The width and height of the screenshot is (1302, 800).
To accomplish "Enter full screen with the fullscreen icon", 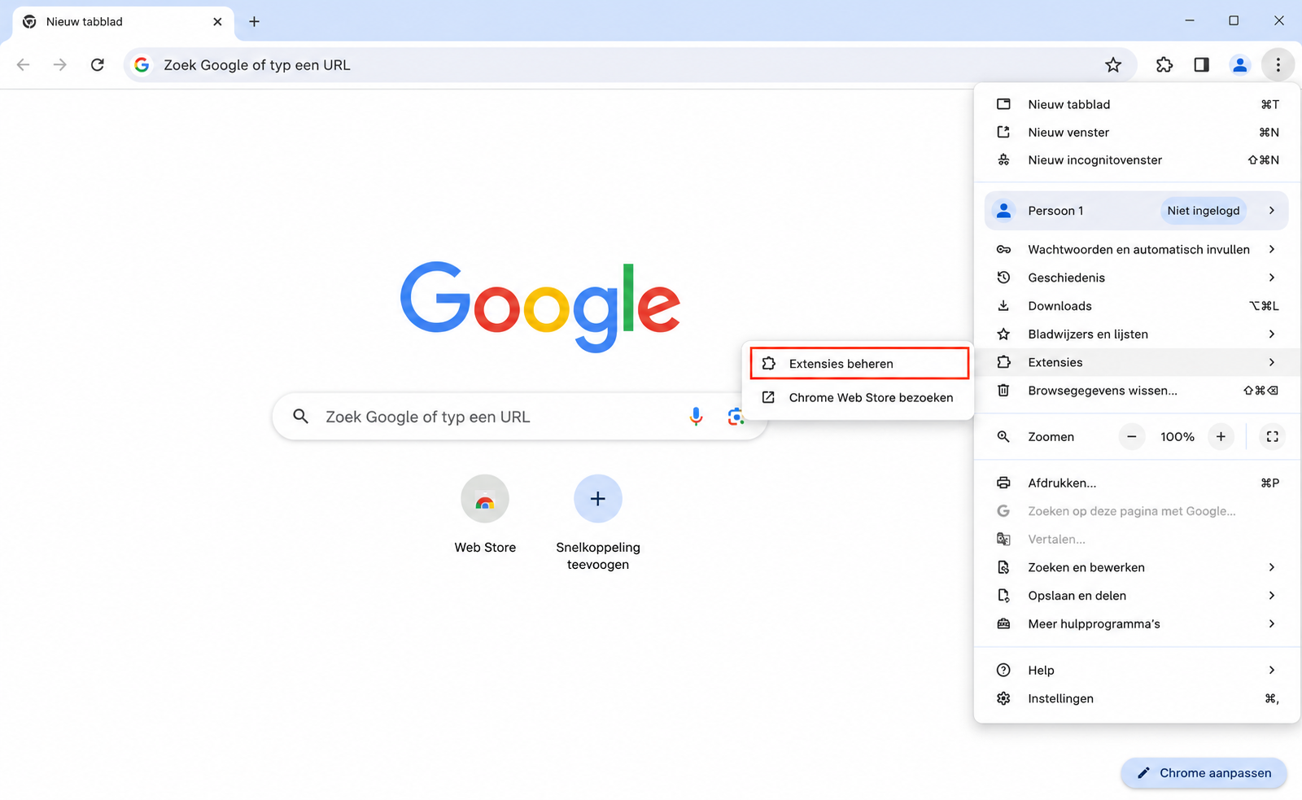I will [x=1273, y=437].
